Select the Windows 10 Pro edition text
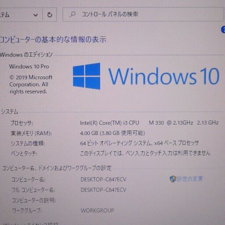 pos(29,66)
